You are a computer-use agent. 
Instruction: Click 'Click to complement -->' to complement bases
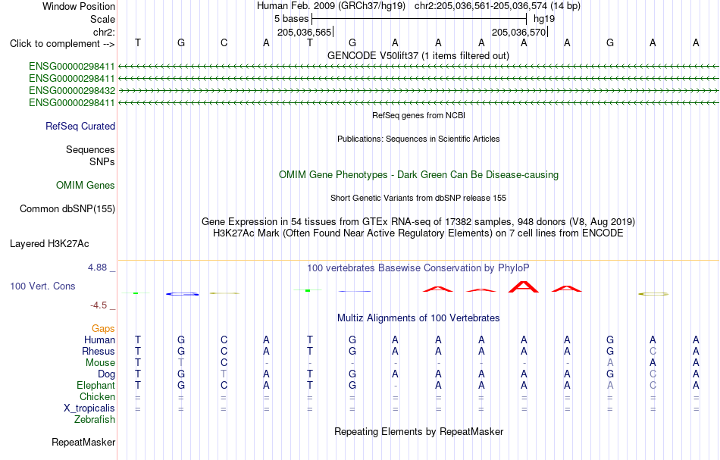tap(62, 44)
